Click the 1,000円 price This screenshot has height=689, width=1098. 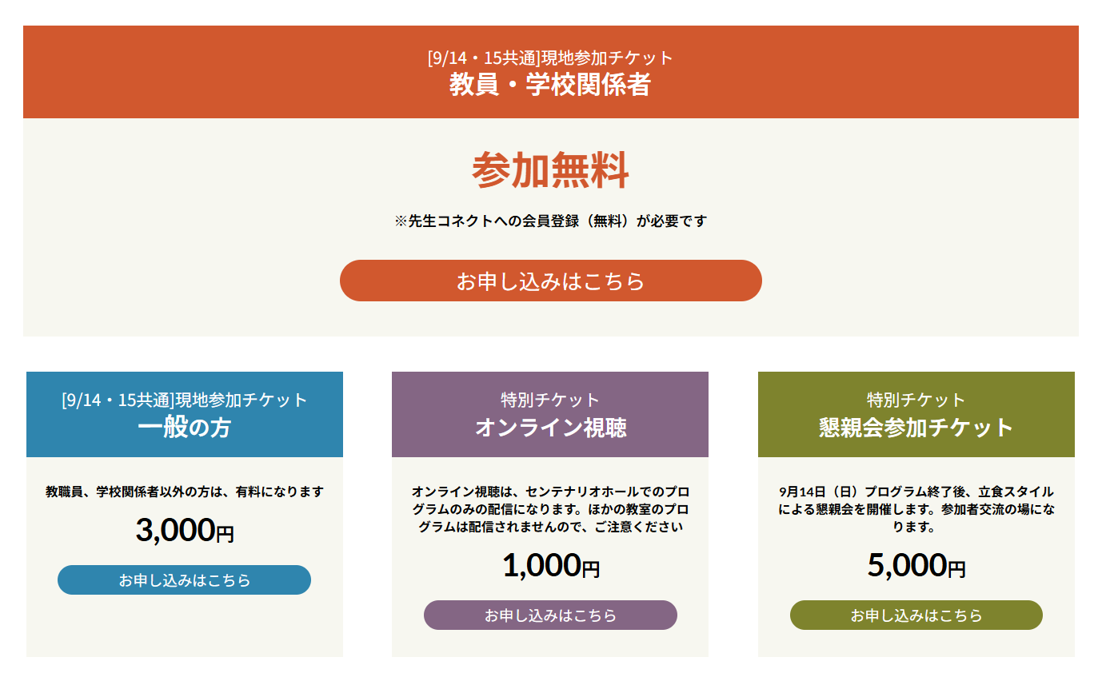[x=551, y=566]
